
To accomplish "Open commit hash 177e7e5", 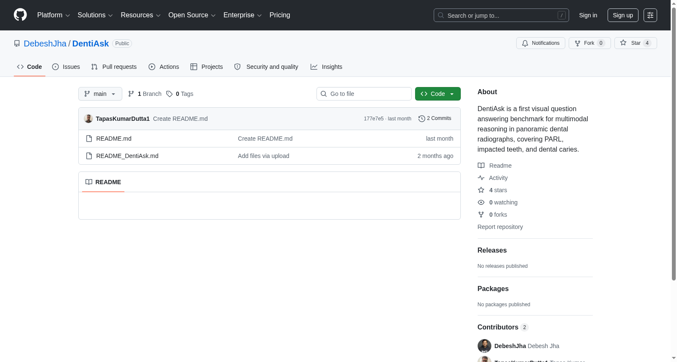I will coord(374,119).
